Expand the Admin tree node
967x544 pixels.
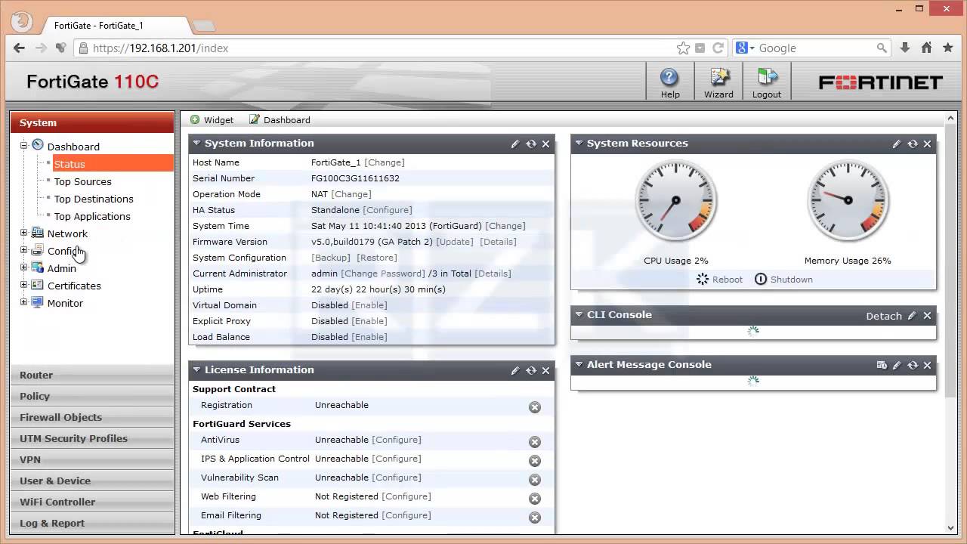[23, 267]
